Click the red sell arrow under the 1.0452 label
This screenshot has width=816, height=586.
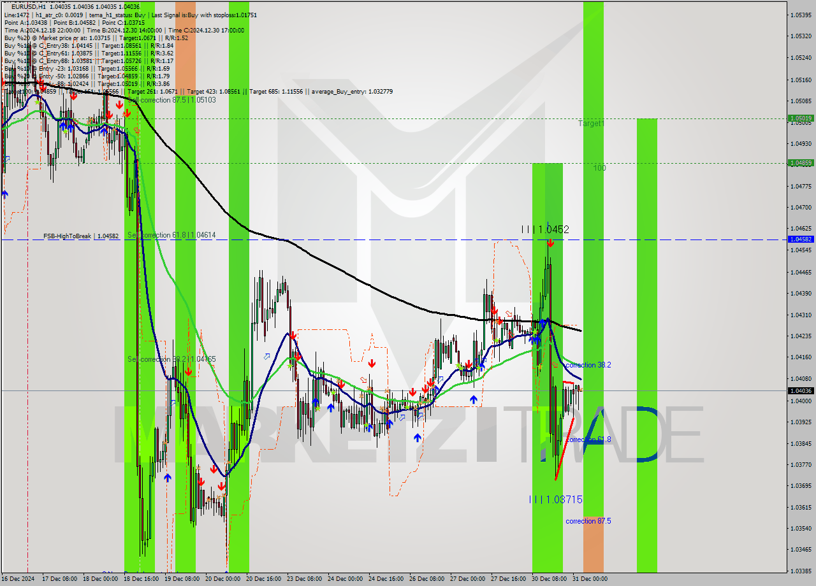pyautogui.click(x=550, y=243)
